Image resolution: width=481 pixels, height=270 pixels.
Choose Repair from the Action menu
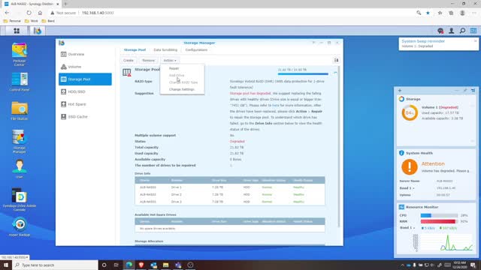[182, 68]
